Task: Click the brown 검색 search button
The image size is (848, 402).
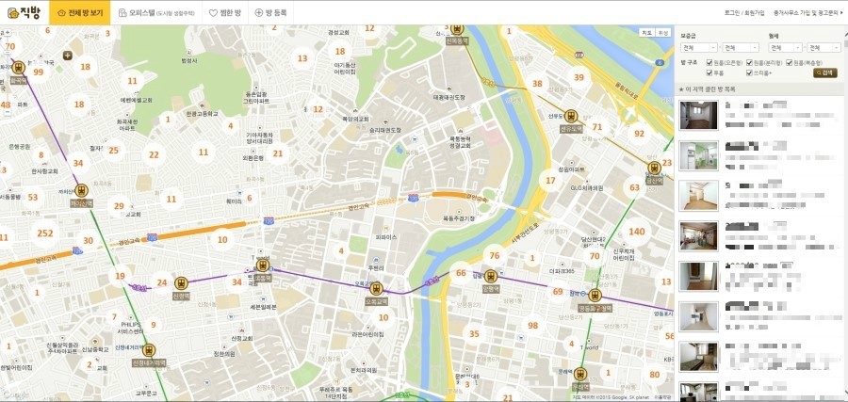Action: 825,72
